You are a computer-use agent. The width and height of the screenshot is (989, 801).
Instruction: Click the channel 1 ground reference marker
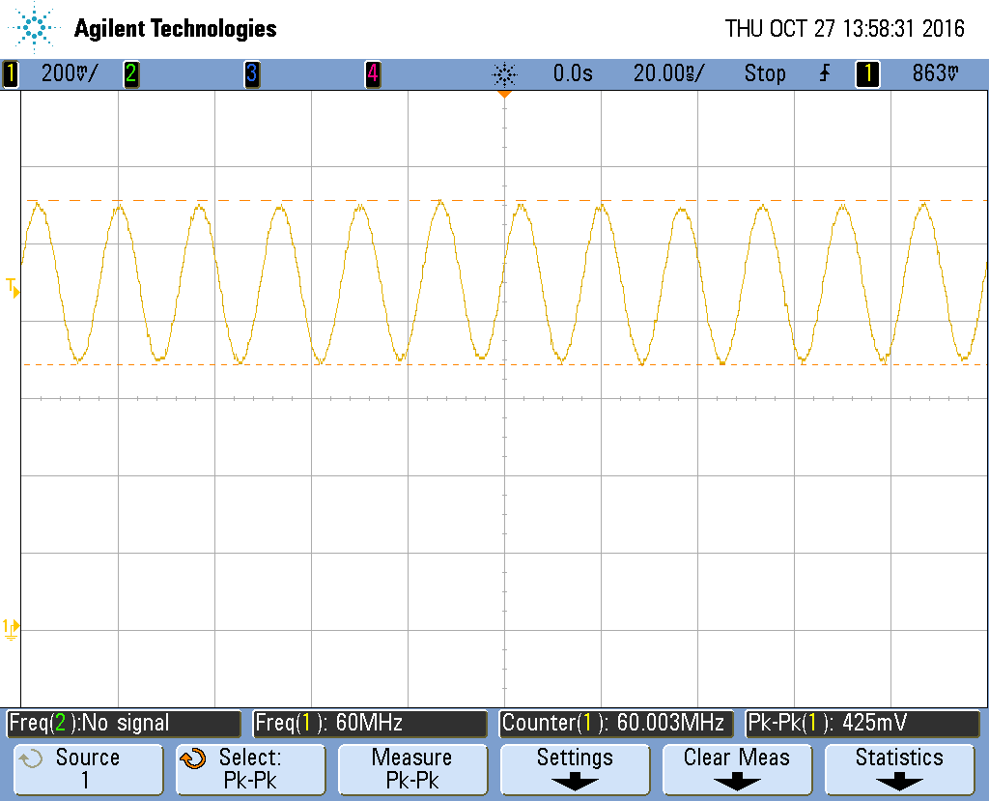(11, 629)
